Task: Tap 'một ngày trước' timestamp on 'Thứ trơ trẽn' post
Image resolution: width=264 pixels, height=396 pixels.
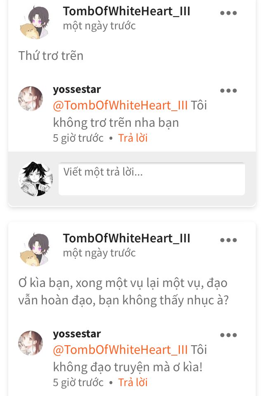Action: 99,26
